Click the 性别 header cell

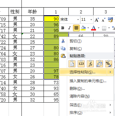(15, 12)
